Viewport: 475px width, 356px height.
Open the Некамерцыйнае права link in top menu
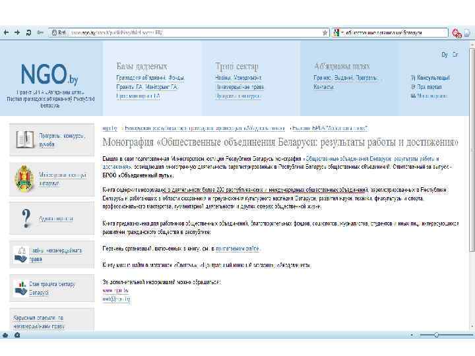tap(239, 87)
